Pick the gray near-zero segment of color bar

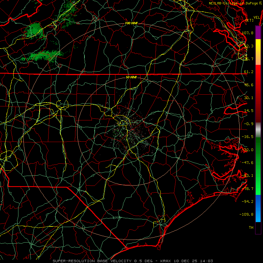point(258,130)
